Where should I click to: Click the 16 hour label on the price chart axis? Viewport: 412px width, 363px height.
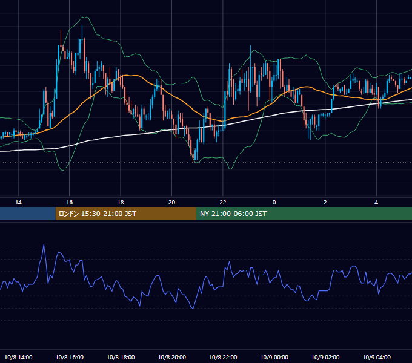pos(69,203)
